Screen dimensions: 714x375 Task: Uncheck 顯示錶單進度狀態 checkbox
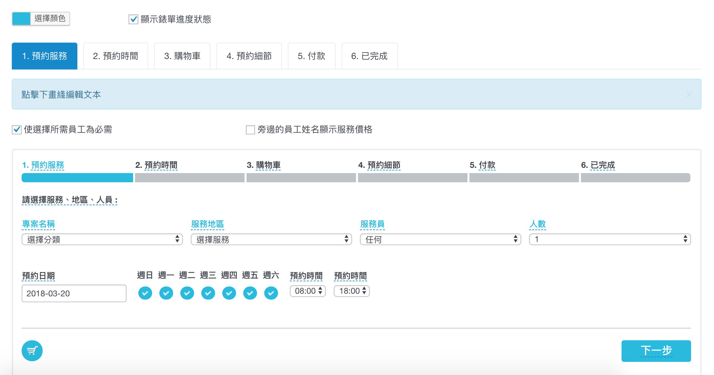133,19
